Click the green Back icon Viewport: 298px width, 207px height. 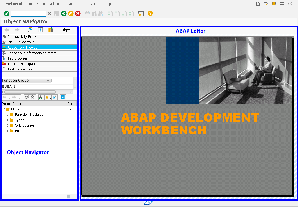(x=64, y=13)
